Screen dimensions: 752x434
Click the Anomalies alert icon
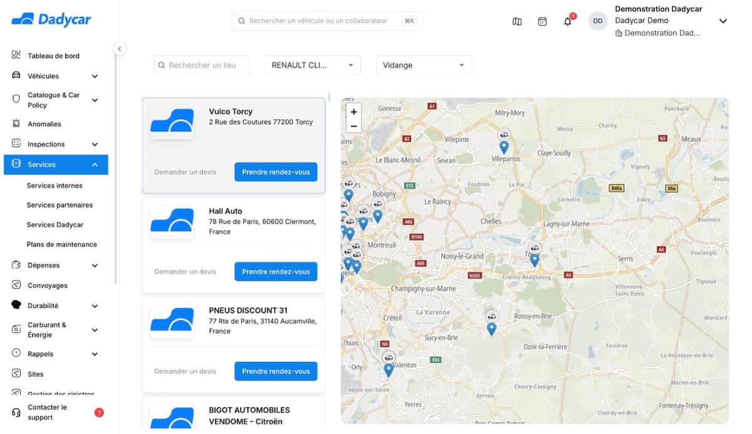pyautogui.click(x=16, y=124)
